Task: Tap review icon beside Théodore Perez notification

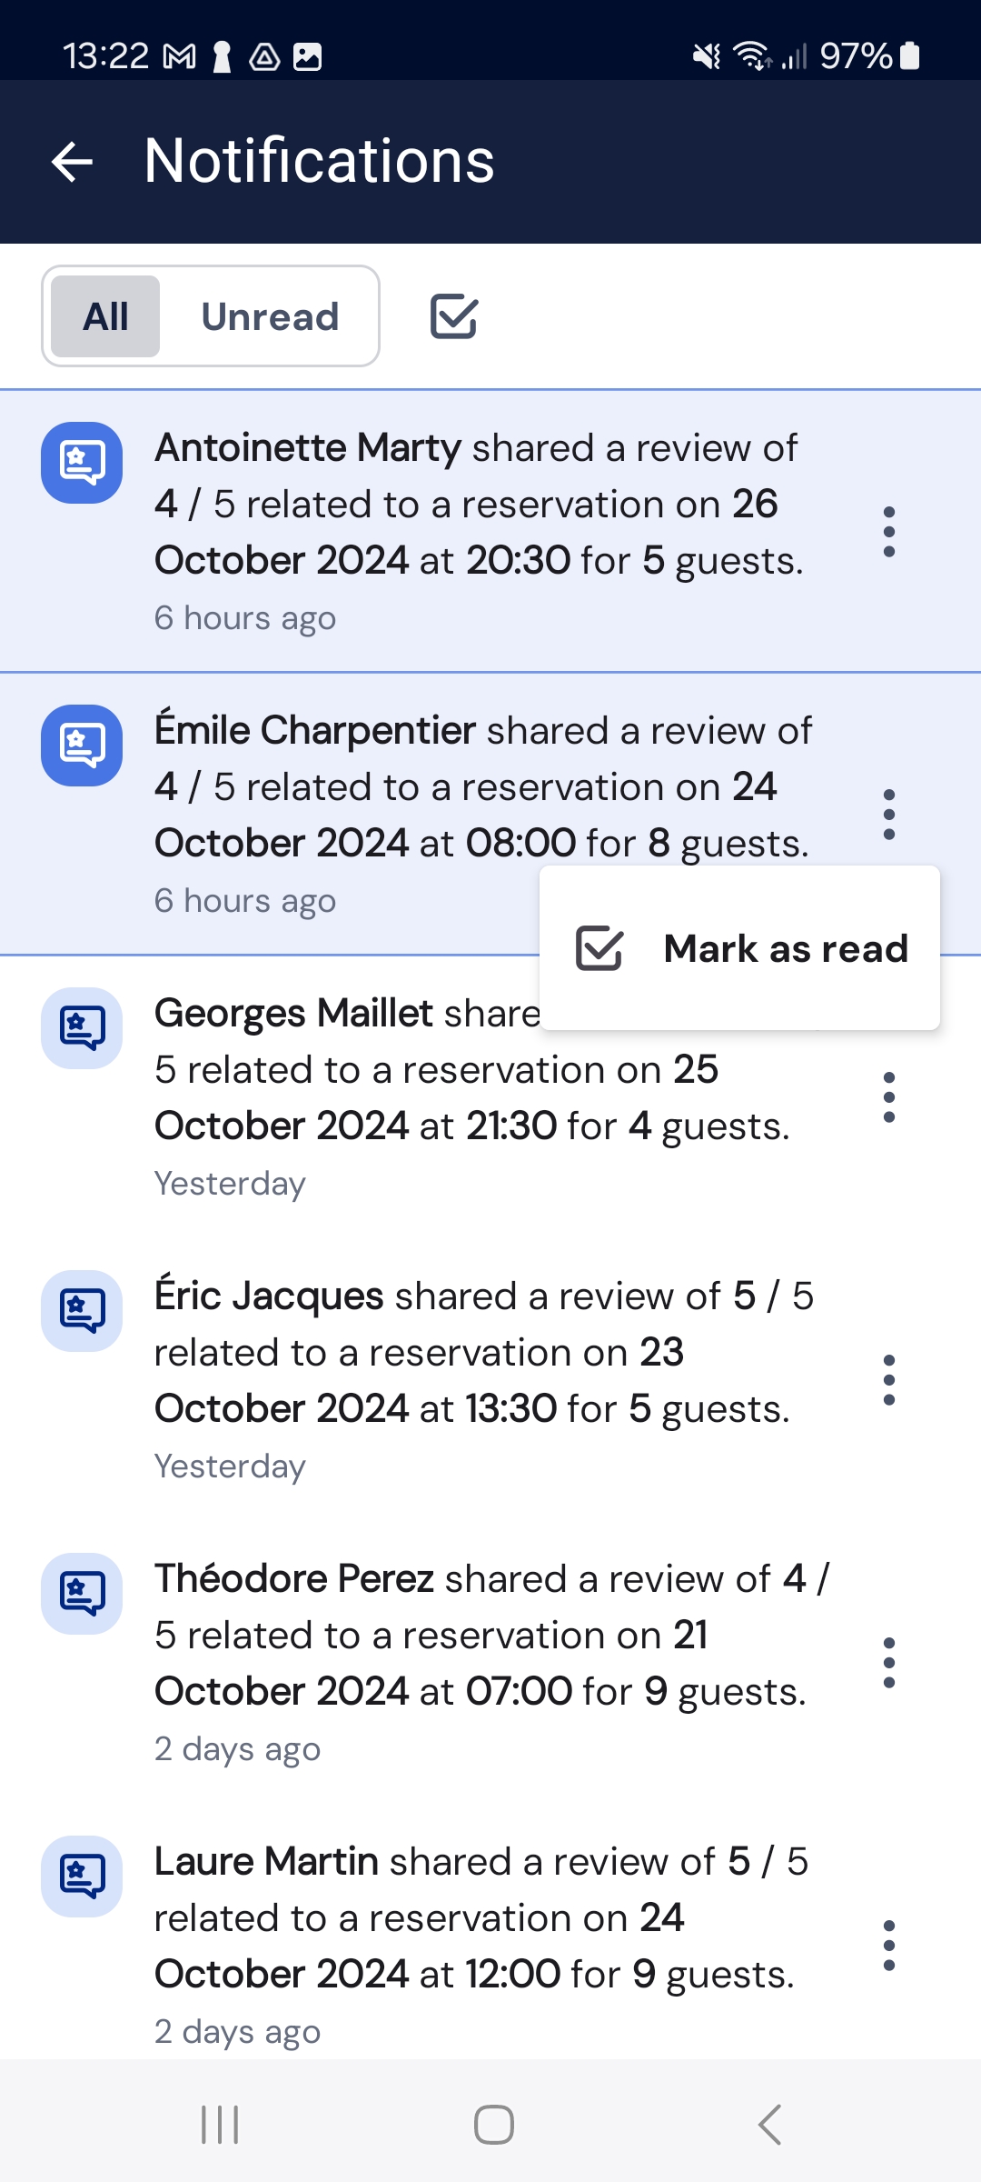Action: (x=82, y=1594)
